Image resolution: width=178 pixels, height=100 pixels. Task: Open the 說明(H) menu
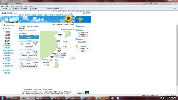[x=31, y=6]
